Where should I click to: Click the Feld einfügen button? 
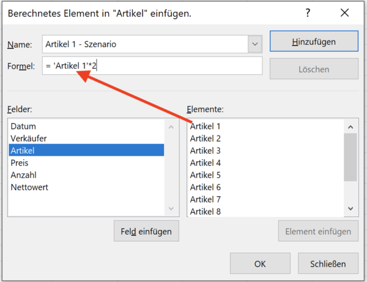coord(146,231)
